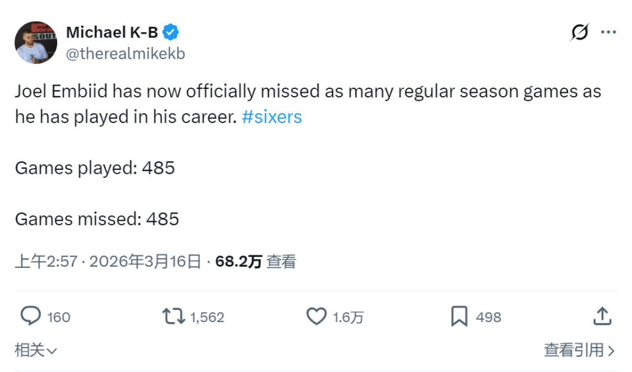Click the blue verified badge
632x372 pixels.
[x=171, y=32]
